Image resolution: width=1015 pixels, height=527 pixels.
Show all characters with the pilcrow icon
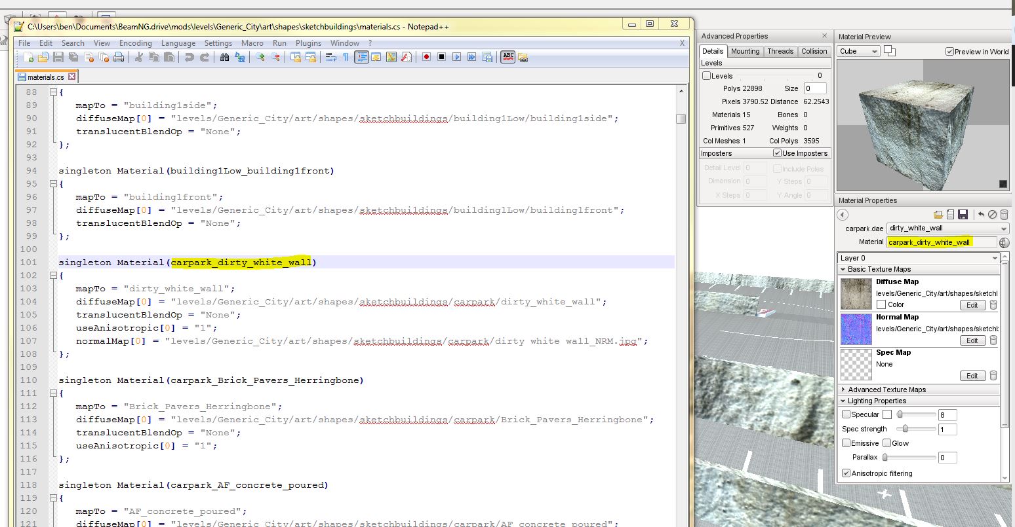coord(346,58)
